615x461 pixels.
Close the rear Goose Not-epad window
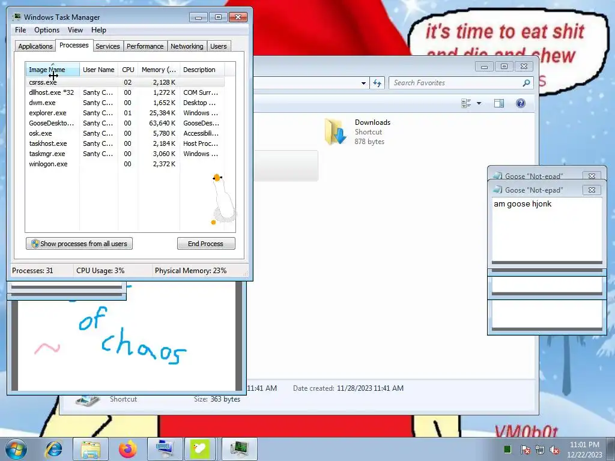[x=592, y=176]
